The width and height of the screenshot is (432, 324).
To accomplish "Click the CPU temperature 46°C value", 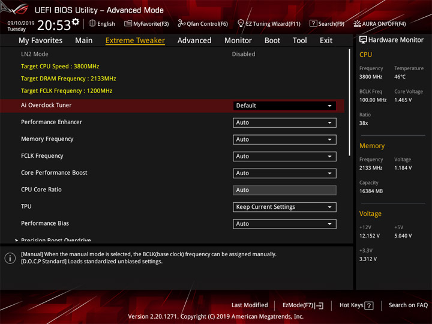I will point(400,77).
